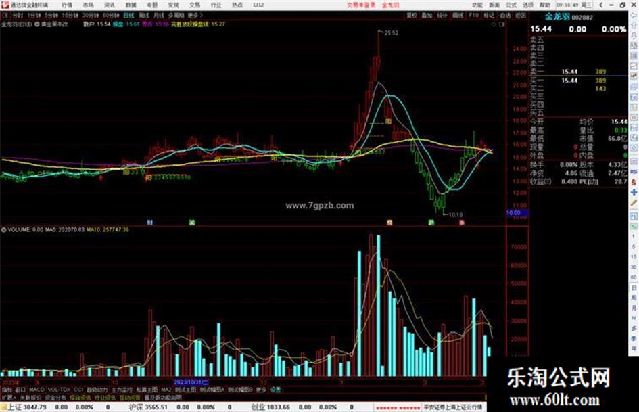Expand the 更多 period options

(x=195, y=15)
